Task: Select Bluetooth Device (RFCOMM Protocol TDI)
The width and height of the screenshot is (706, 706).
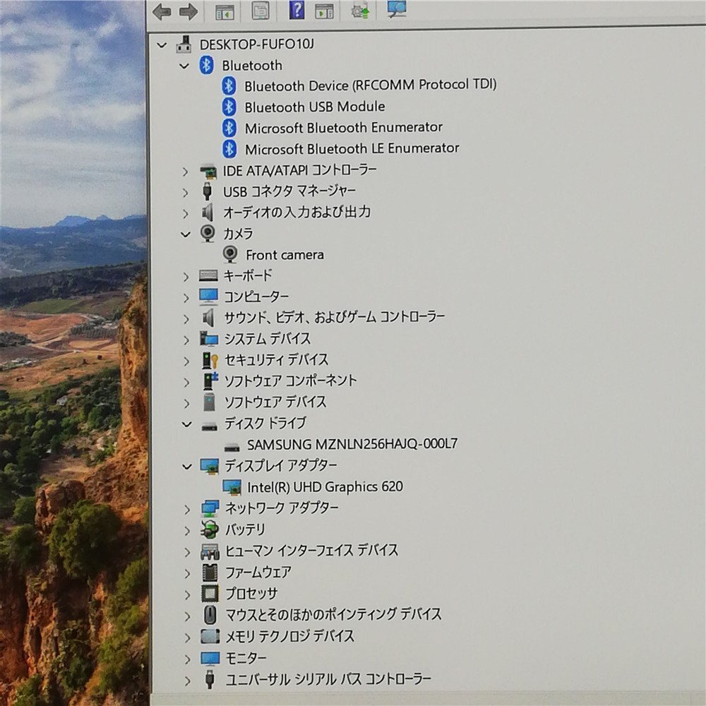Action: tap(370, 85)
